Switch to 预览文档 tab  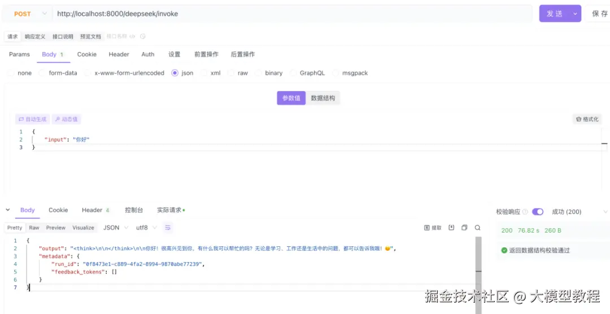pyautogui.click(x=90, y=37)
